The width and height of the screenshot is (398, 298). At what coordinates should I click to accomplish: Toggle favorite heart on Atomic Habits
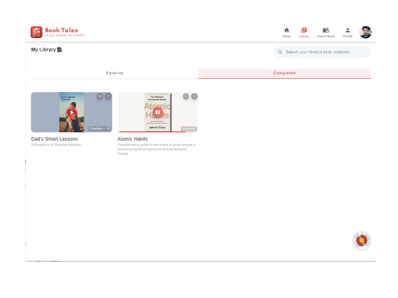click(195, 96)
